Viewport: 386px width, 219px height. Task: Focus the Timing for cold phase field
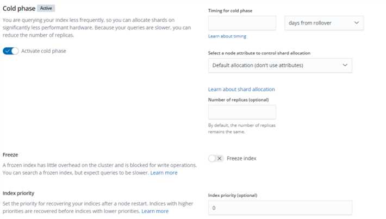tap(242, 23)
